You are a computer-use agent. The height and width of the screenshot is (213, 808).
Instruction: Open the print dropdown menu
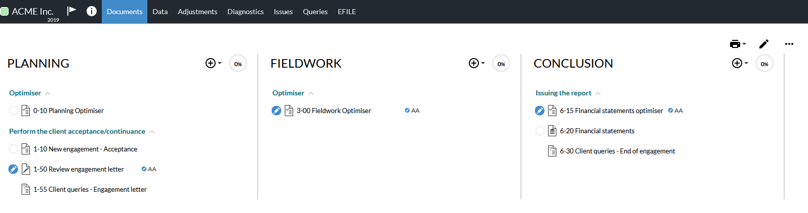738,44
